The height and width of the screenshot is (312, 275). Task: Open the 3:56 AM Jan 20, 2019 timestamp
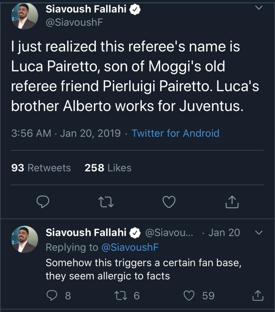[x=66, y=133]
